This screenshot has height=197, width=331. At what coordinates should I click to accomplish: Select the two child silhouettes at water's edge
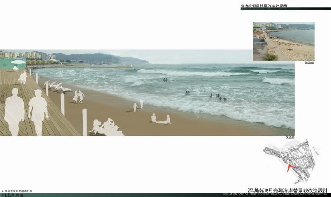(x=138, y=105)
